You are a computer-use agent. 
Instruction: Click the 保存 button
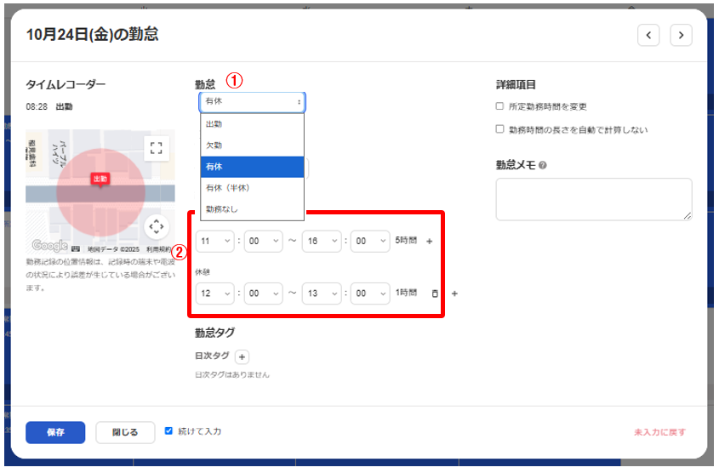[55, 432]
